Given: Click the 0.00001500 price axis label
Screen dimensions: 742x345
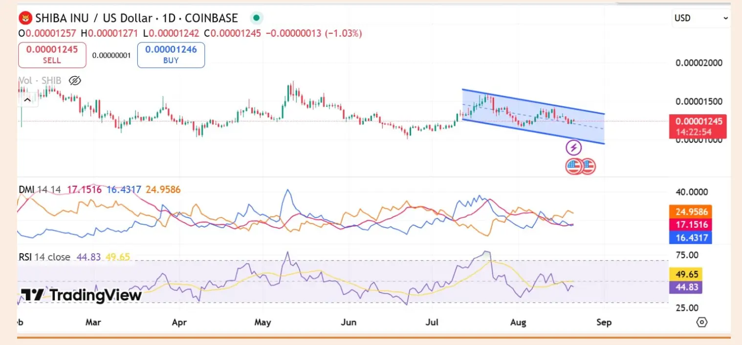Looking at the screenshot, I should 698,102.
